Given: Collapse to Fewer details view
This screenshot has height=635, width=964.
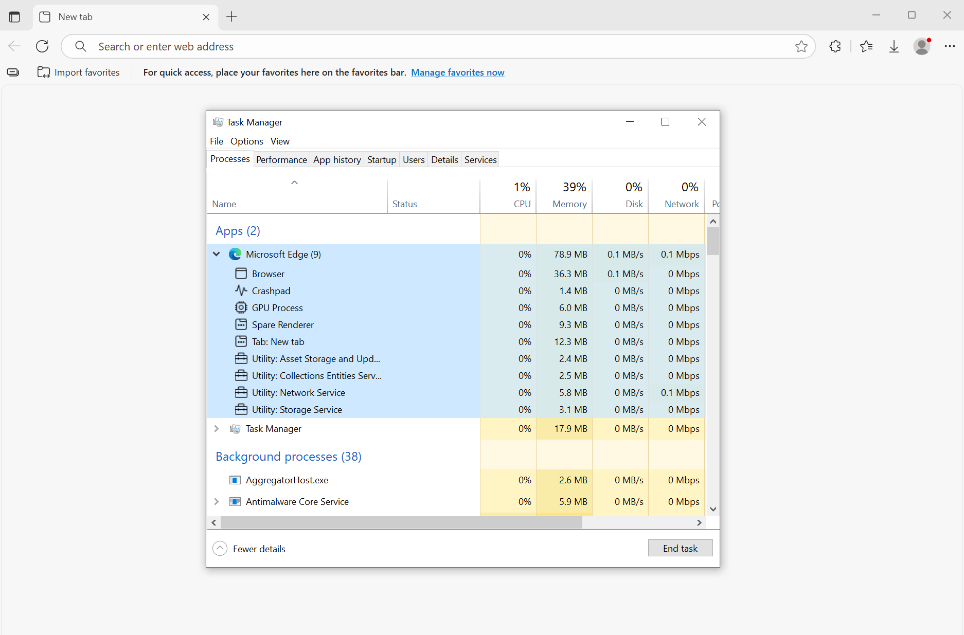Looking at the screenshot, I should [x=249, y=549].
